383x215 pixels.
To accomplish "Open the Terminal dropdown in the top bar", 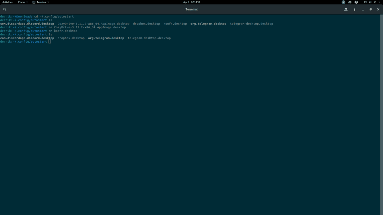I will [40, 2].
